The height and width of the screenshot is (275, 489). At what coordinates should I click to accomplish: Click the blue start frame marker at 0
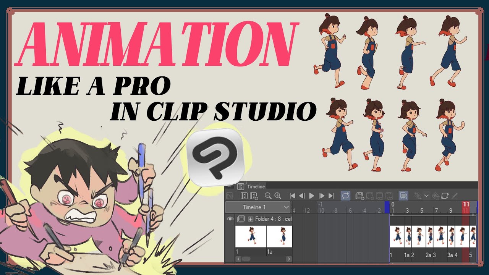pos(387,207)
